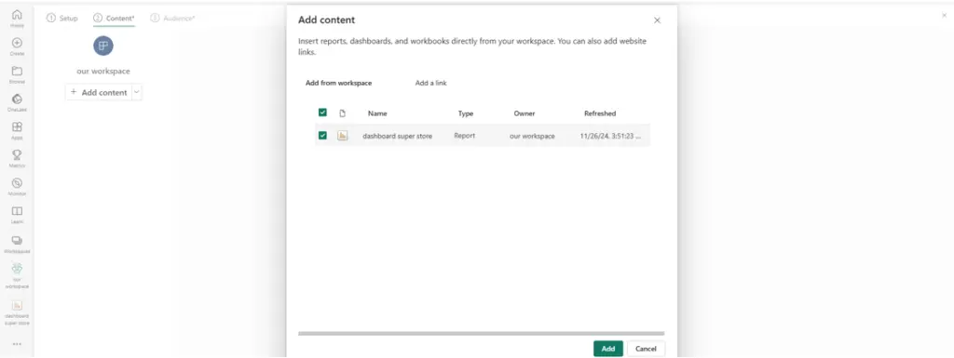This screenshot has width=954, height=358.
Task: Open Home in the left sidebar
Action: [x=17, y=19]
